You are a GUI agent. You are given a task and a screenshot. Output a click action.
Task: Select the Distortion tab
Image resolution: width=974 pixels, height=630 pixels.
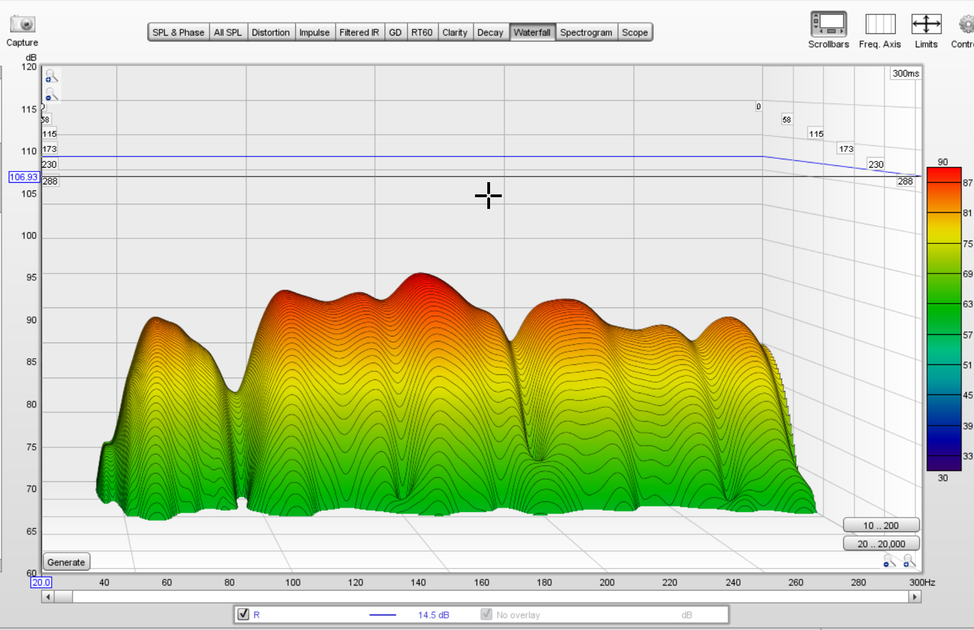tap(271, 32)
